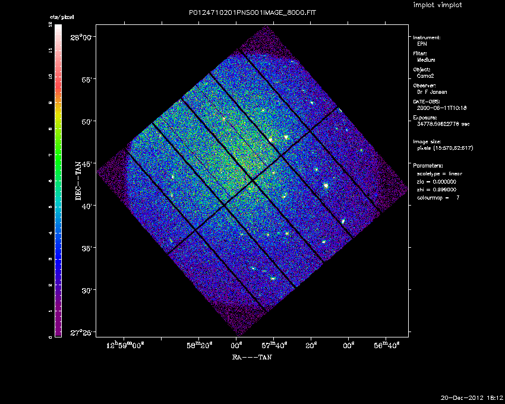Select the 'zlo = 0.000000' parameter
The width and height of the screenshot is (505, 404).
[x=437, y=182]
